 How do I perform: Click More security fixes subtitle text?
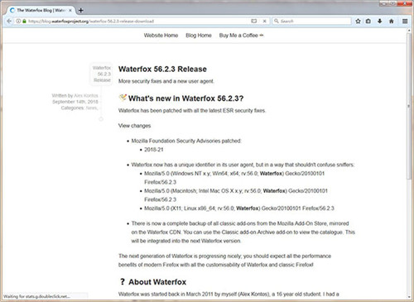coord(166,81)
